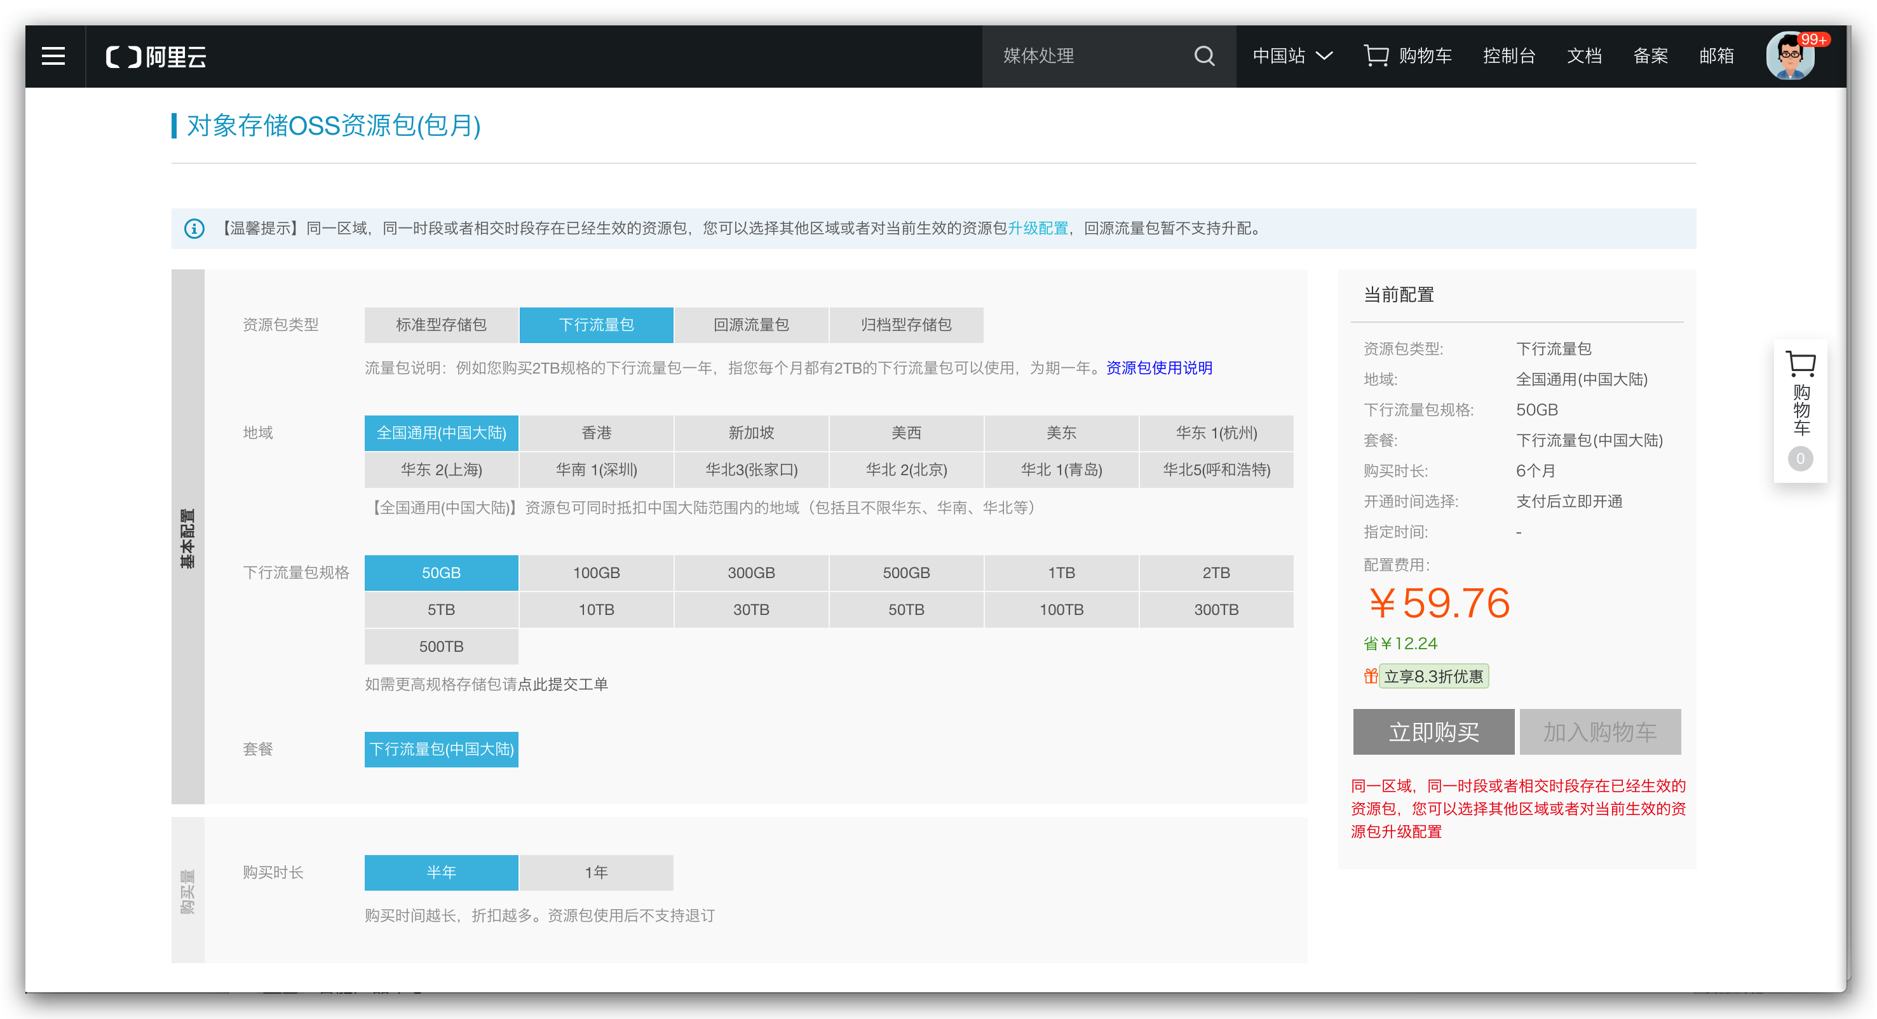Click 立即购买 button
Image resolution: width=1877 pixels, height=1019 pixels.
tap(1433, 732)
